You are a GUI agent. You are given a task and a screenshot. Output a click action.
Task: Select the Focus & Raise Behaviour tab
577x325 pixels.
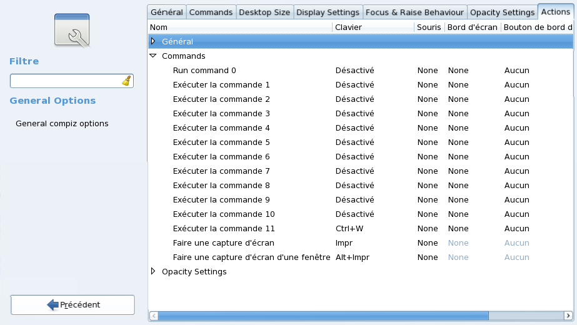pyautogui.click(x=414, y=12)
